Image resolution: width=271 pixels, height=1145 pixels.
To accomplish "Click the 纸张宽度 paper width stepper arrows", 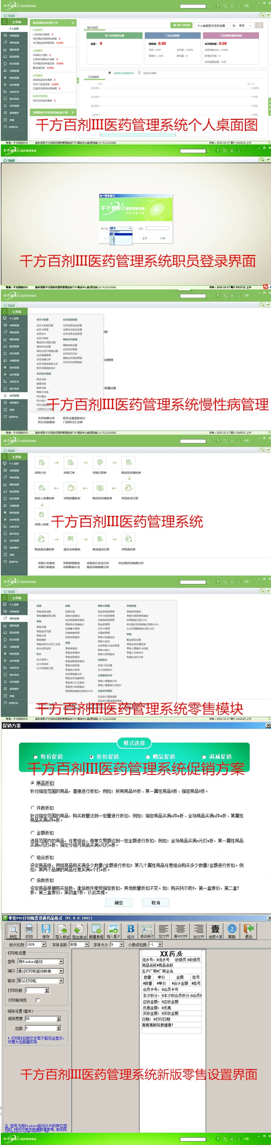I will (58, 1019).
